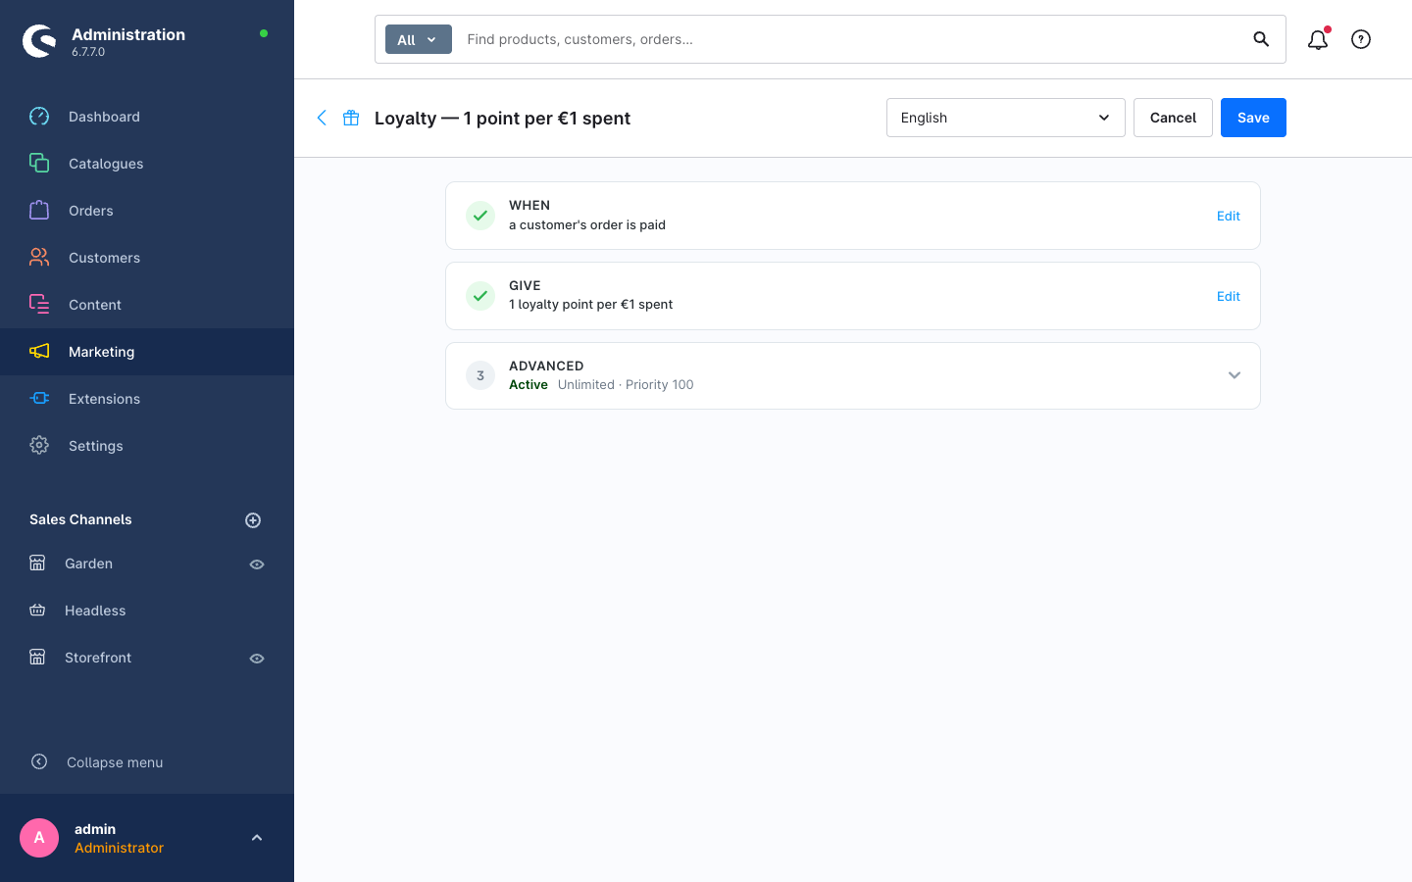The height and width of the screenshot is (882, 1412).
Task: Open the English language dropdown
Action: point(1006,118)
